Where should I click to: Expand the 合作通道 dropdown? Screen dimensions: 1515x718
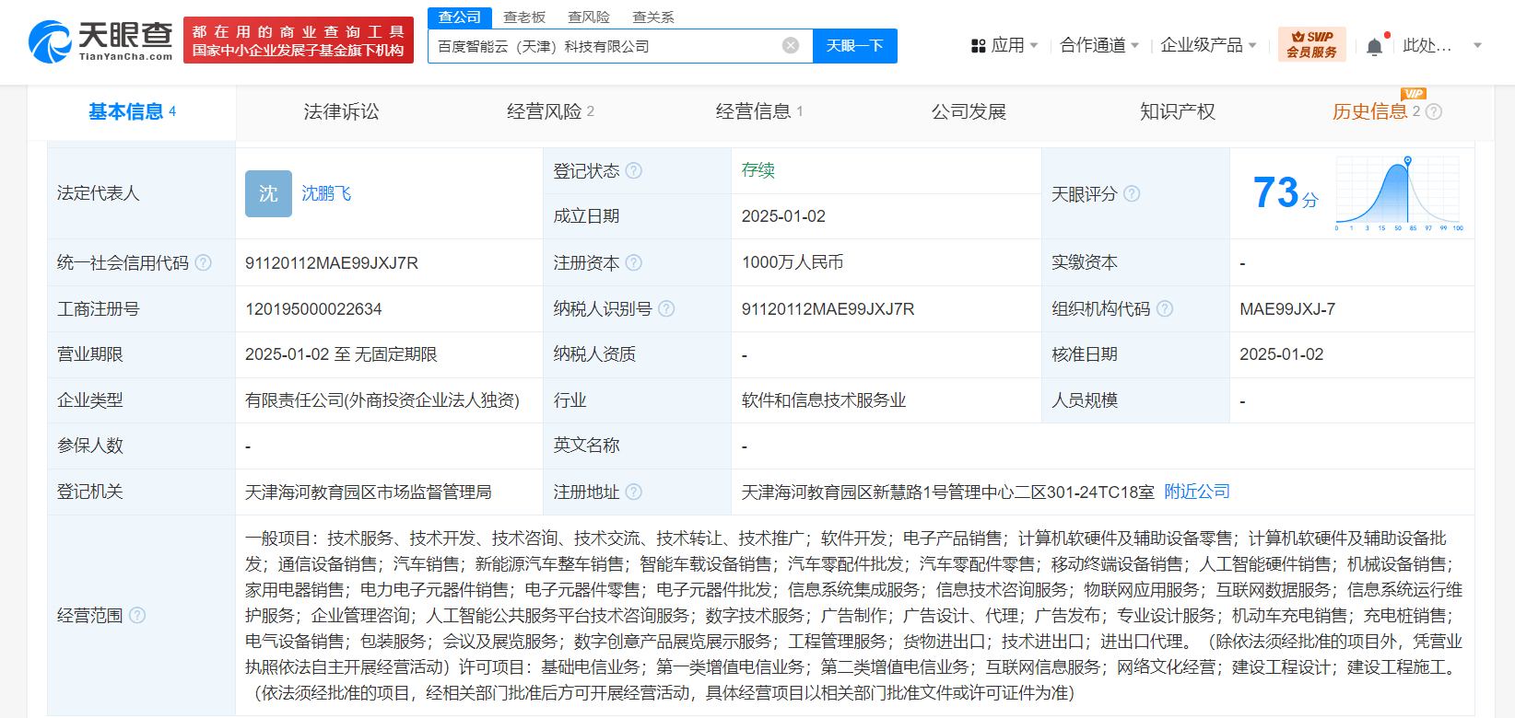tap(1099, 45)
